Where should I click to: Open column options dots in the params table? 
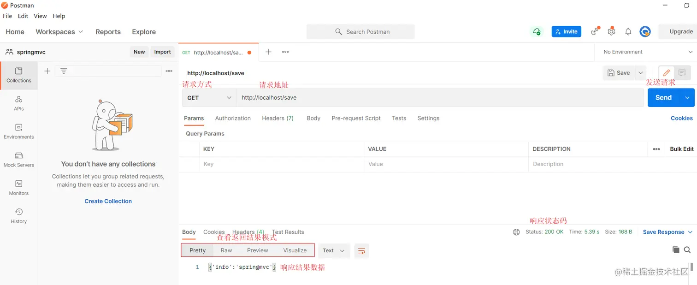point(656,149)
